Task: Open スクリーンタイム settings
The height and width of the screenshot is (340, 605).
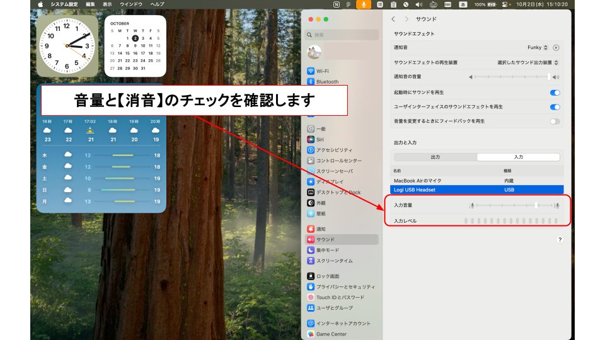Action: coord(334,261)
